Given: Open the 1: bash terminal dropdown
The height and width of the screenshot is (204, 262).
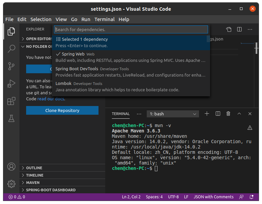Looking at the screenshot, I should pyautogui.click(x=173, y=114).
